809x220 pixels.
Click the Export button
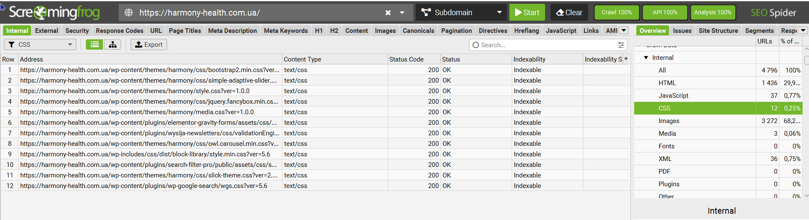click(149, 45)
